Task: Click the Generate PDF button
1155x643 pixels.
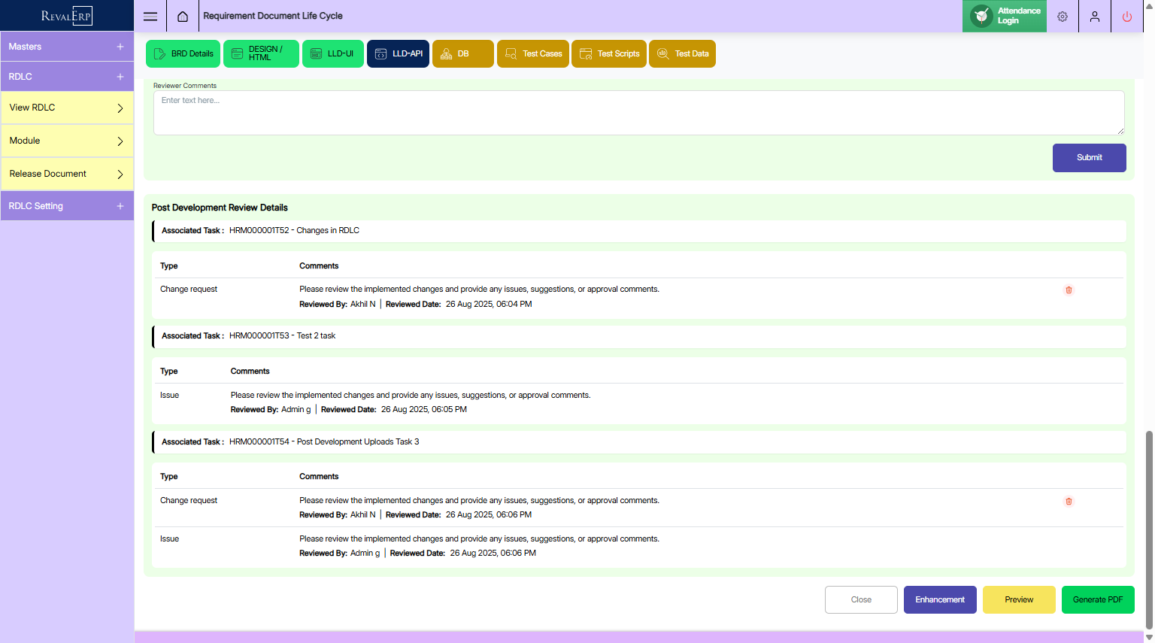Action: pos(1097,600)
